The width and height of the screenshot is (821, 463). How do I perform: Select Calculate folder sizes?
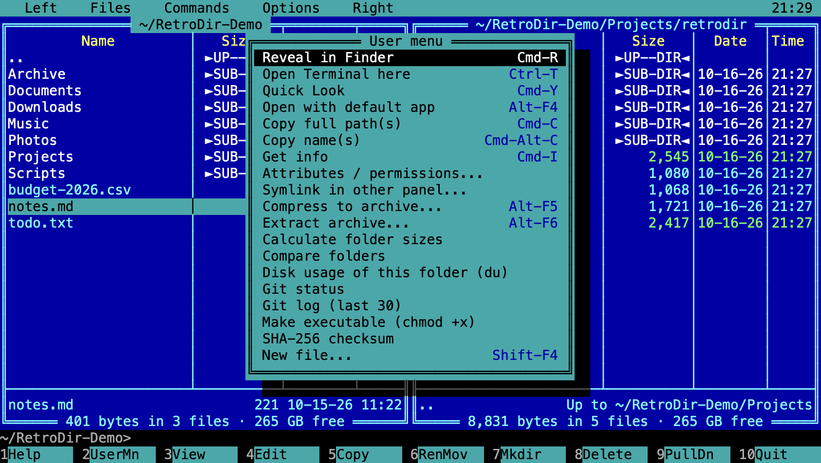(410, 239)
